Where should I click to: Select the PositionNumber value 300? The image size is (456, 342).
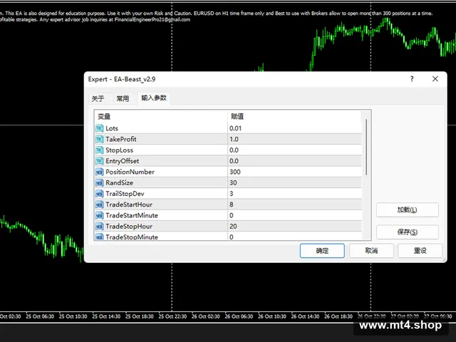point(235,172)
